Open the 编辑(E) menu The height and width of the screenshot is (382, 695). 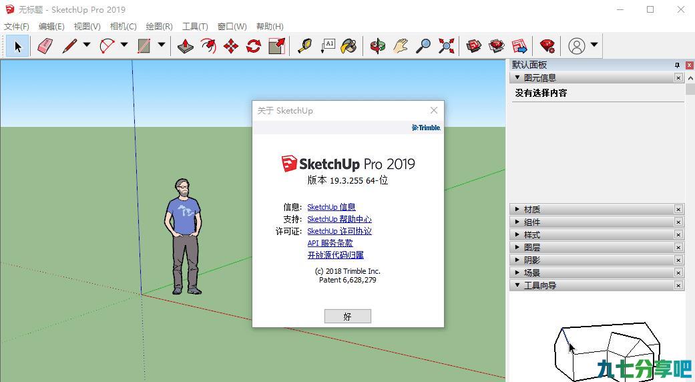point(51,27)
